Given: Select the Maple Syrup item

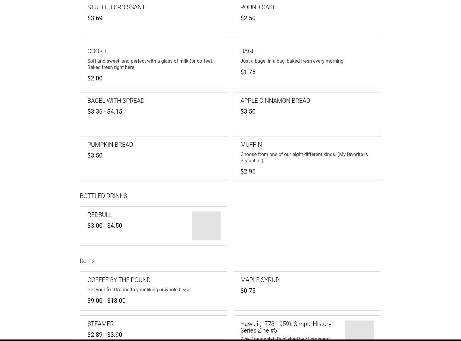Looking at the screenshot, I should (x=307, y=291).
